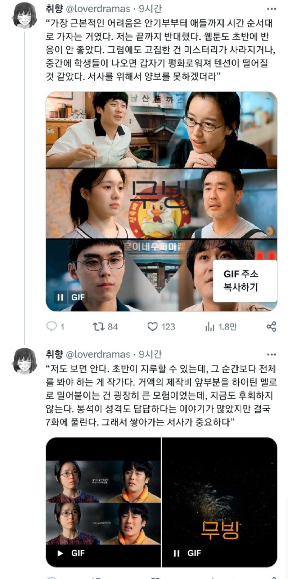
Task: Pause the bottom-right 무빙 GIF
Action: pyautogui.click(x=176, y=553)
